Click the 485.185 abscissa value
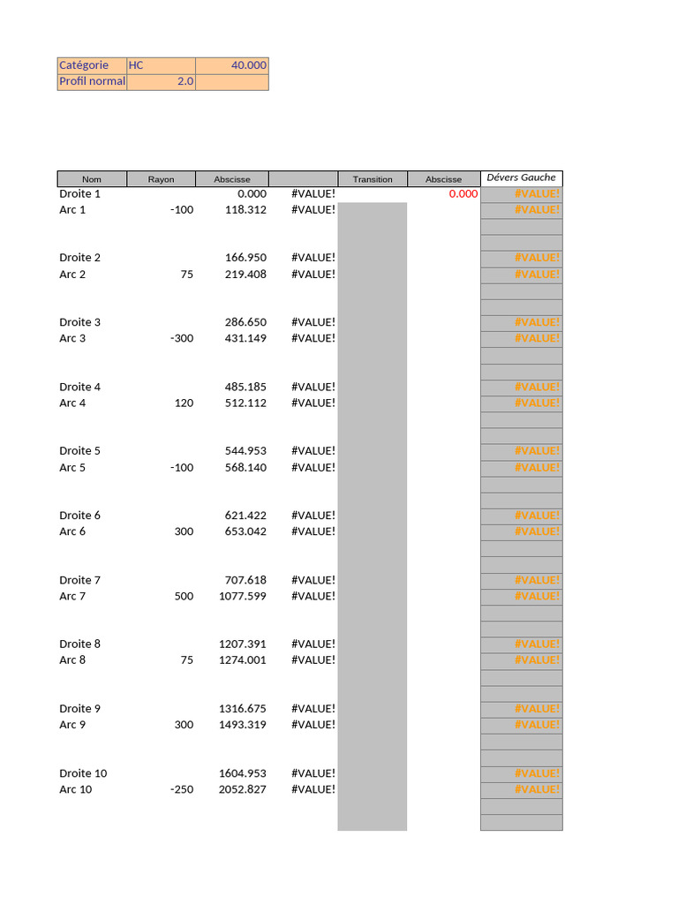This screenshot has height=904, width=678. pyautogui.click(x=245, y=387)
